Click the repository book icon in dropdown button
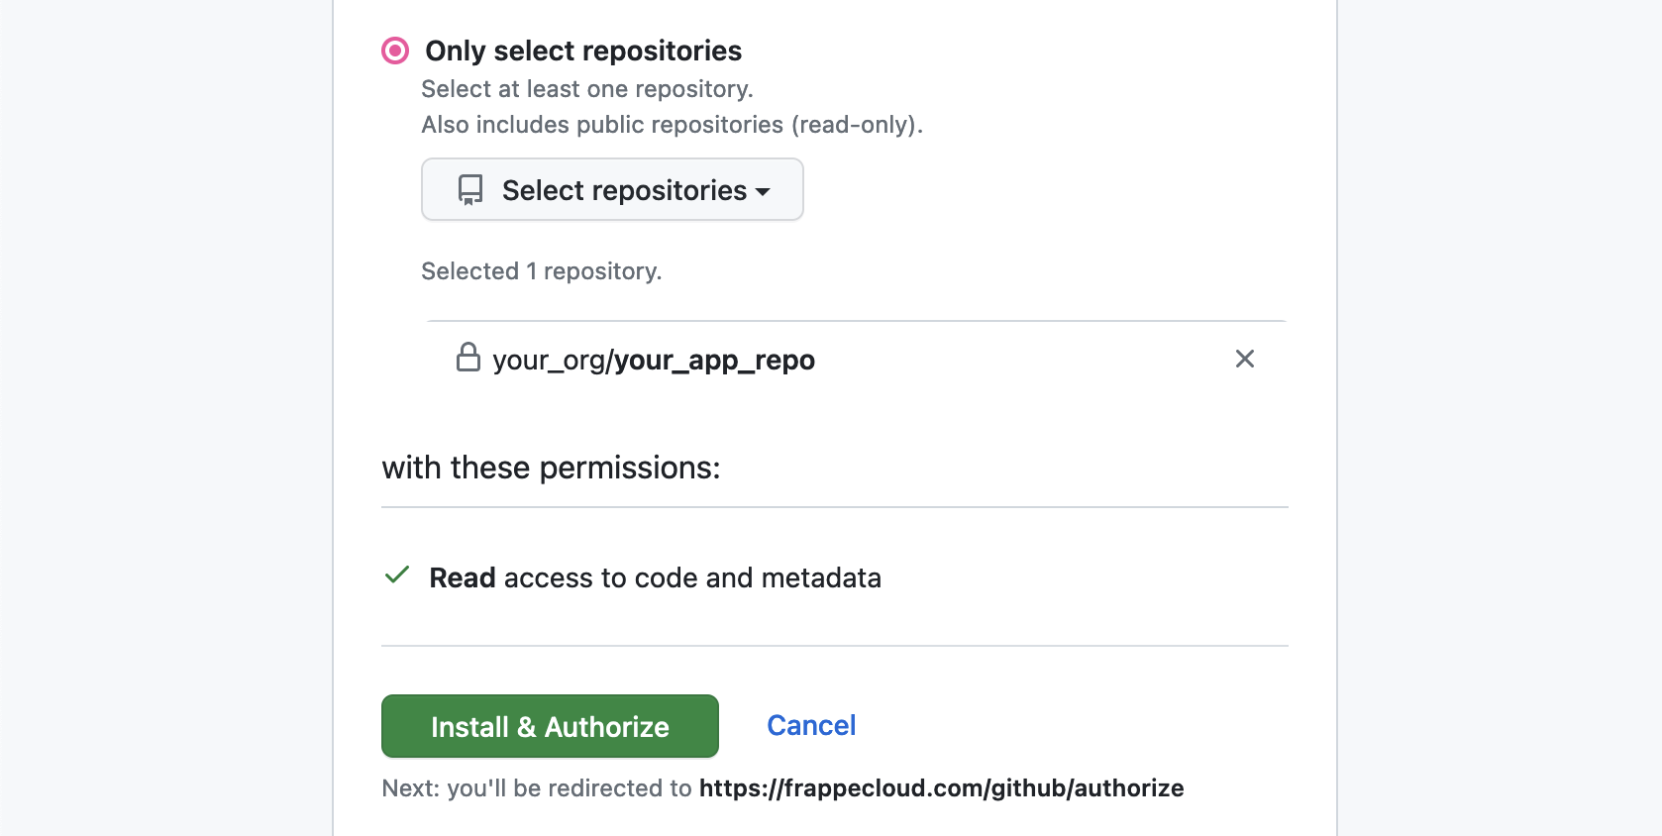This screenshot has height=836, width=1662. pyautogui.click(x=470, y=190)
